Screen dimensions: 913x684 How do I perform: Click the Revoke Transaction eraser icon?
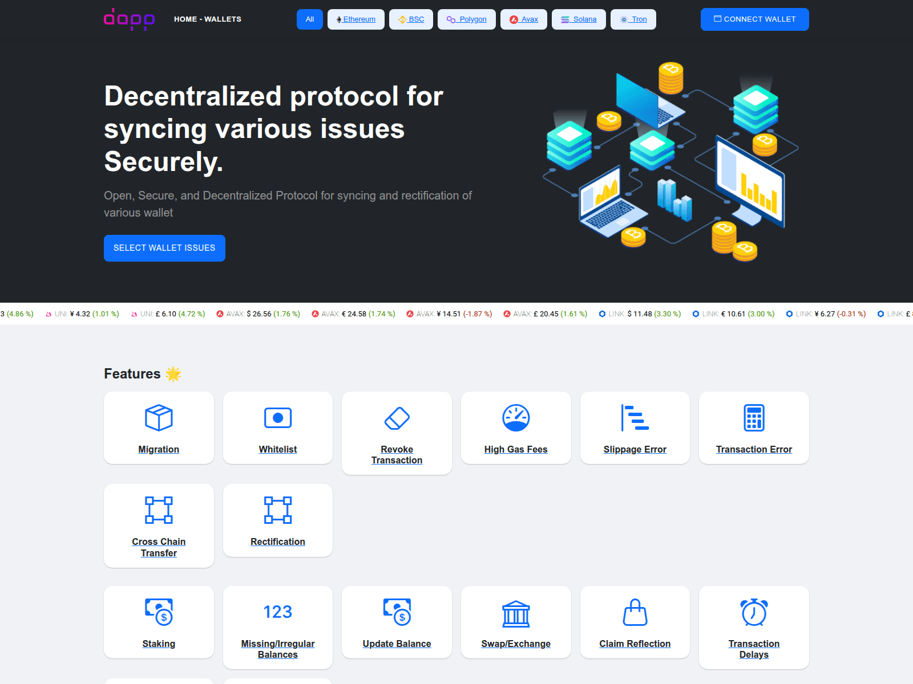[397, 418]
